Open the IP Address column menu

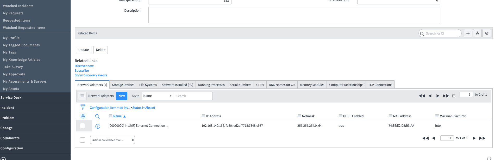[x=203, y=116]
